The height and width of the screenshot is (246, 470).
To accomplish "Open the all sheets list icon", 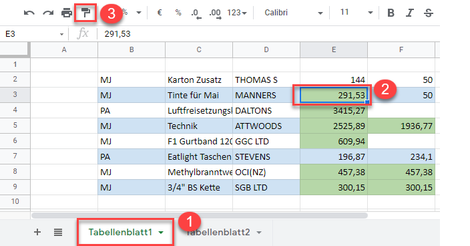I will 58,232.
